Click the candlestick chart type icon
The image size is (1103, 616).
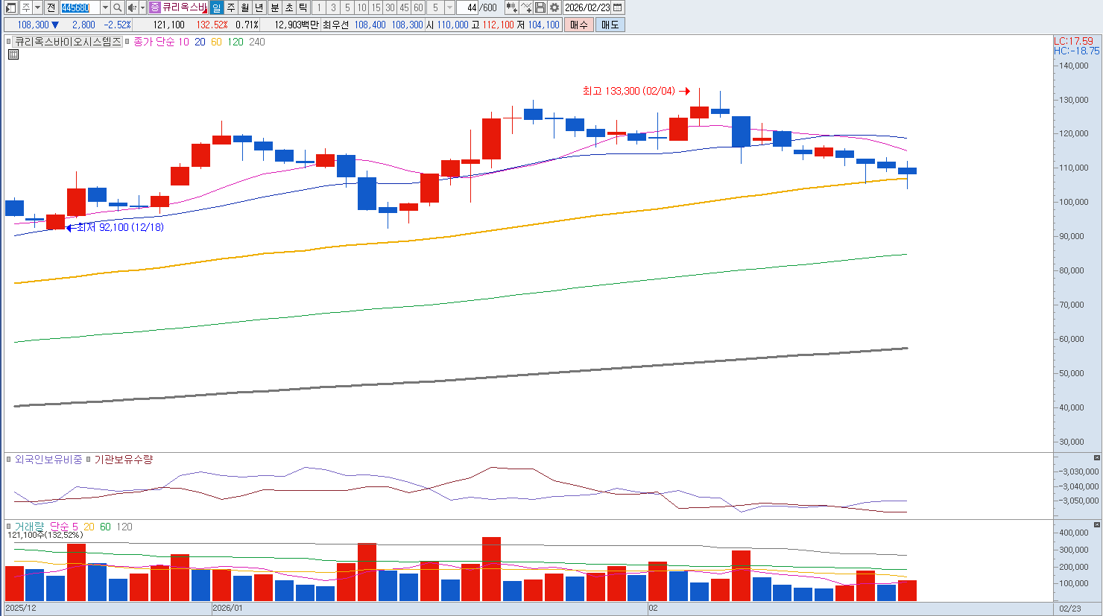pyautogui.click(x=511, y=7)
